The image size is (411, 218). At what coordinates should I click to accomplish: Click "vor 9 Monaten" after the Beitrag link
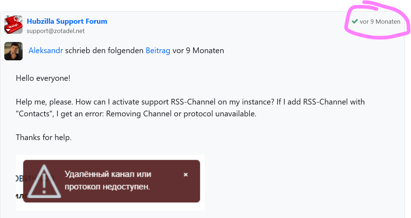[198, 51]
